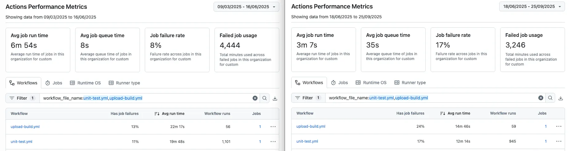Clear the filter text in the right panel

541,98
